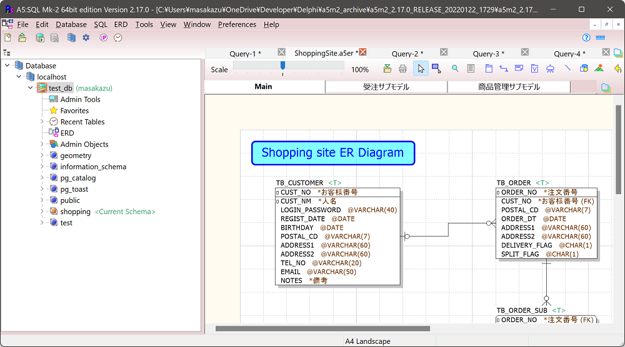The height and width of the screenshot is (347, 625).
Task: Click the undo arrow icon in the ERD toolbar
Action: (x=617, y=69)
